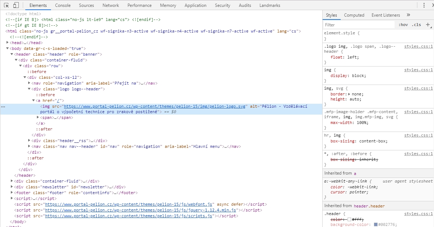Click the header.header inherited-from link
Viewport: 434px width, 227px height.
point(369,206)
